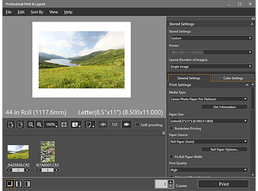Click the fit-to-window preview icon

(64, 125)
